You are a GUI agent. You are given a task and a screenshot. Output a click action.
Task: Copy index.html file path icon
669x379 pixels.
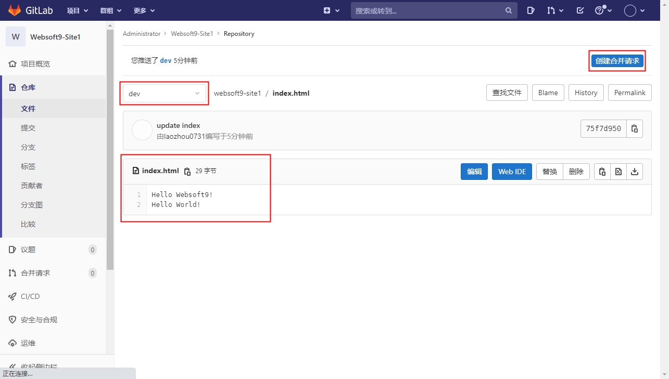[x=187, y=171]
